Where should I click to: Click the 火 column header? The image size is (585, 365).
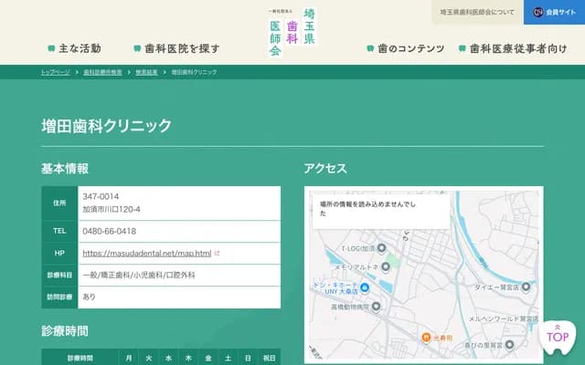(148, 358)
